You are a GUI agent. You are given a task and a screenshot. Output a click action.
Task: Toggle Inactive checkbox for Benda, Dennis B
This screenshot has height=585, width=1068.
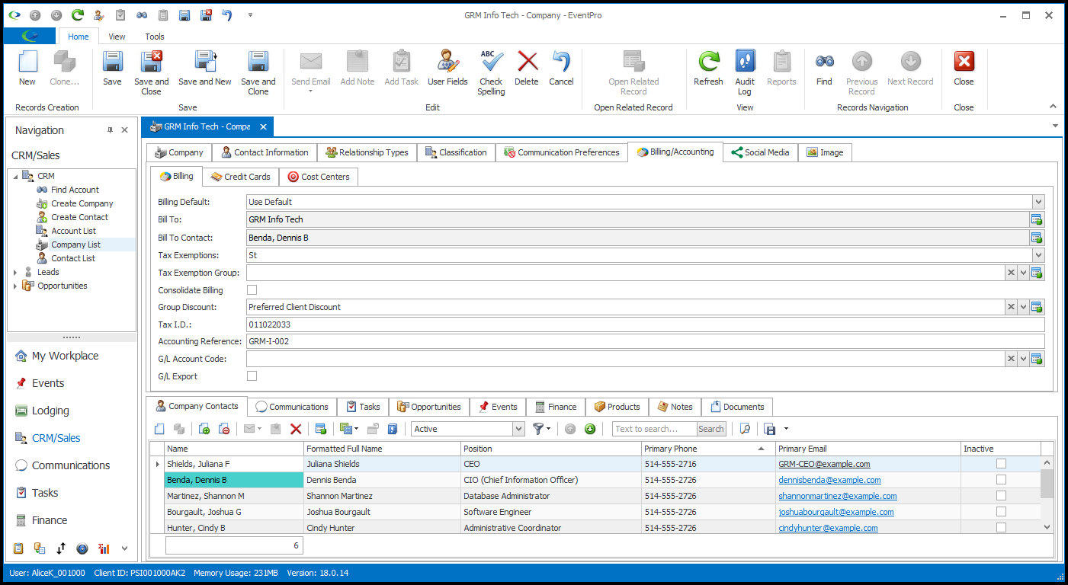coord(1001,480)
